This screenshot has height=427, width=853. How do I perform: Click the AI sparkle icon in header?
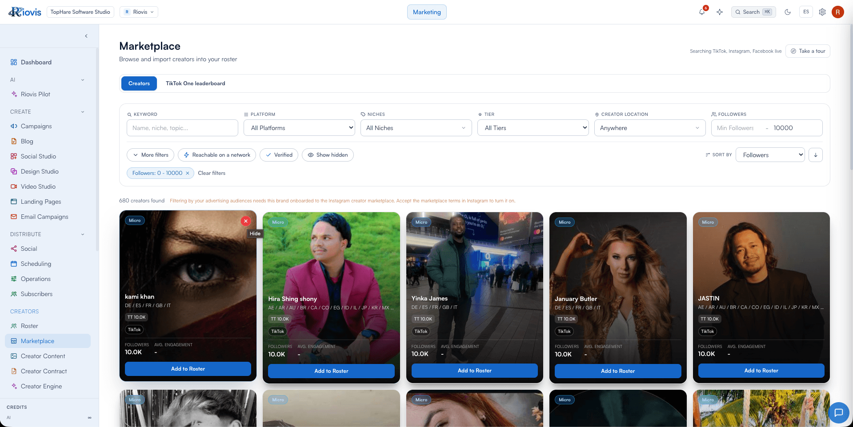720,12
